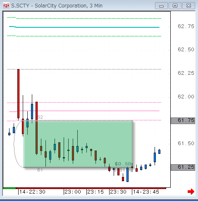Image resolution: width=198 pixels, height=201 pixels.
Task: Click the 61.50 price axis label
Action: pos(186,144)
